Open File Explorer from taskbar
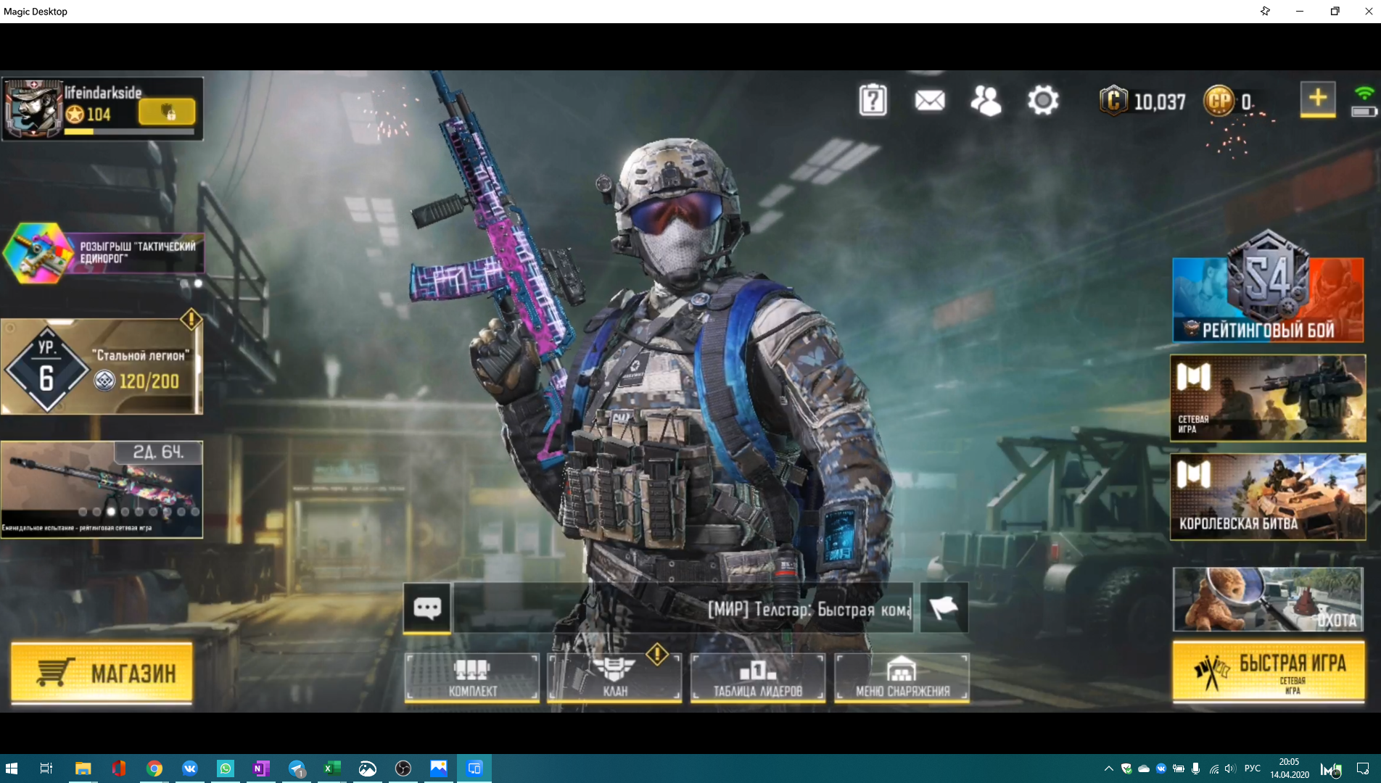This screenshot has width=1381, height=783. pos(83,768)
